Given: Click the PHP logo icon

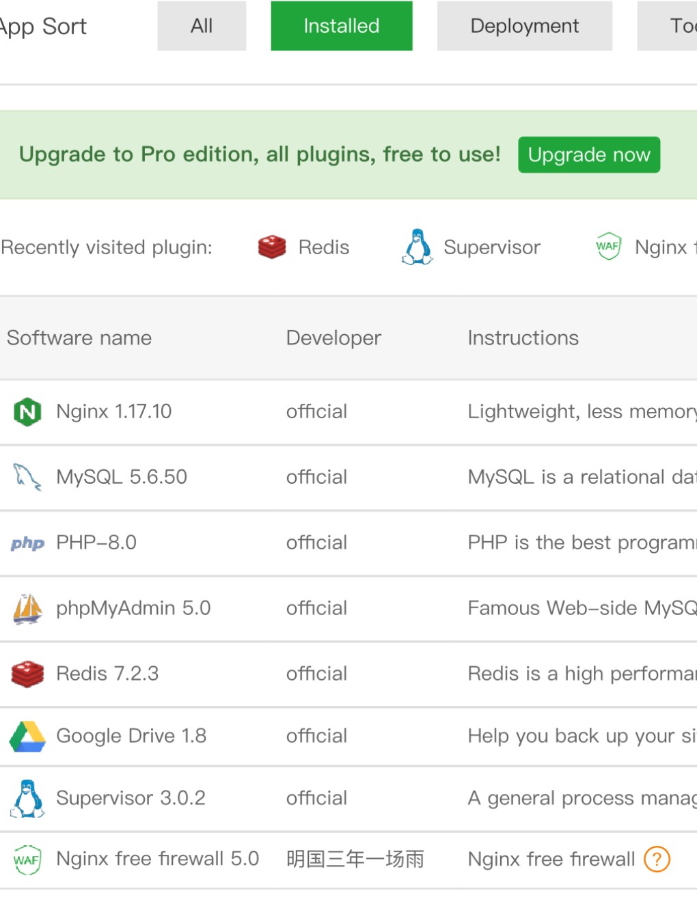Looking at the screenshot, I should [27, 543].
